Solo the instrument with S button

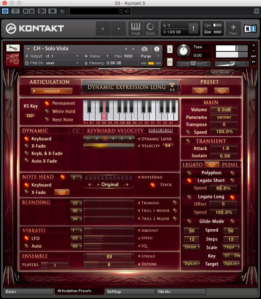(x=170, y=49)
